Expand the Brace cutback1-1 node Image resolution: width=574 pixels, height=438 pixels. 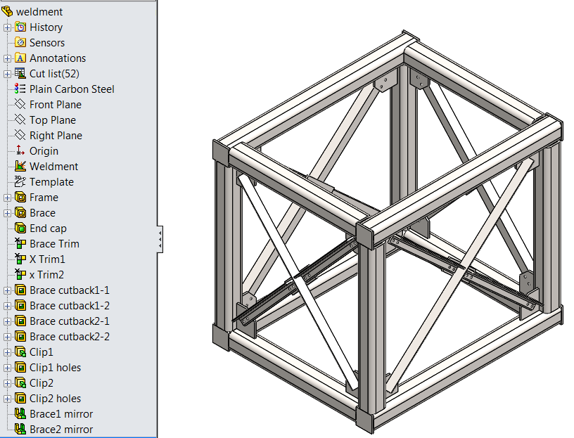7,290
